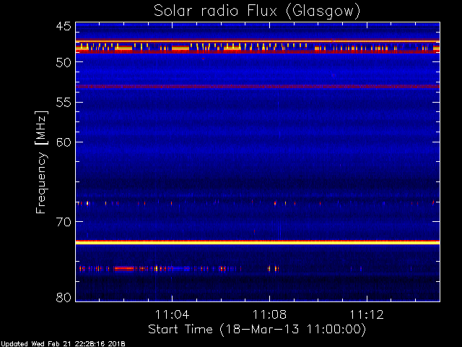The image size is (462, 347).
Task: Click the dark red horizontal band near 53 MHz
Action: point(258,87)
